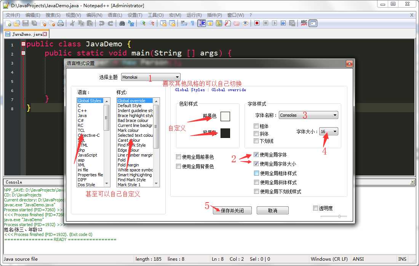419x266 pixels.
Task: Open the 字体大小 size dropdown
Action: 329,131
